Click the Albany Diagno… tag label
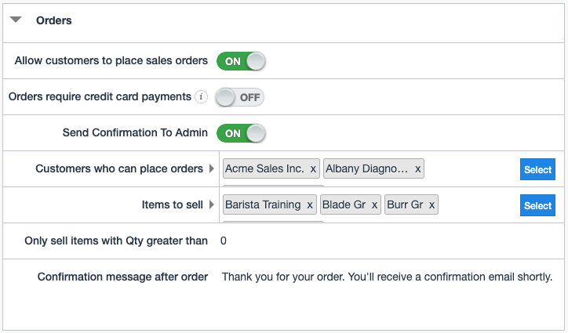The image size is (568, 333). (367, 169)
